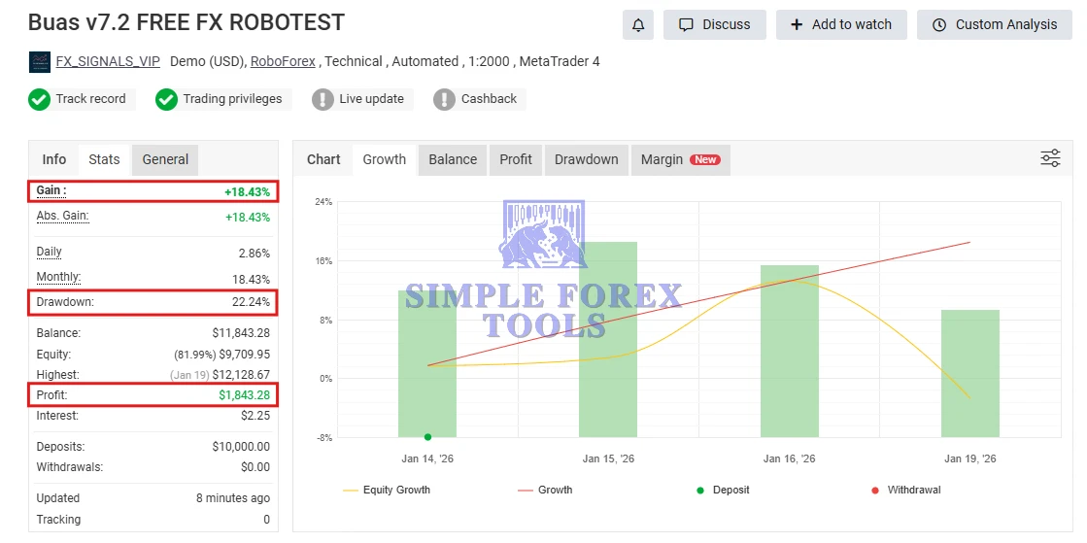This screenshot has height=543, width=1087.
Task: Click the notification bell icon
Action: [x=638, y=25]
